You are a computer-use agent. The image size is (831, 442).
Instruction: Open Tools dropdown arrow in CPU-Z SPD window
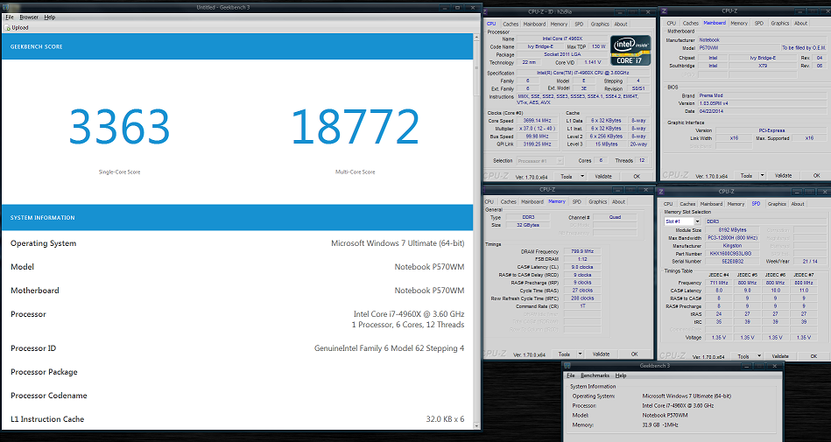click(x=759, y=356)
